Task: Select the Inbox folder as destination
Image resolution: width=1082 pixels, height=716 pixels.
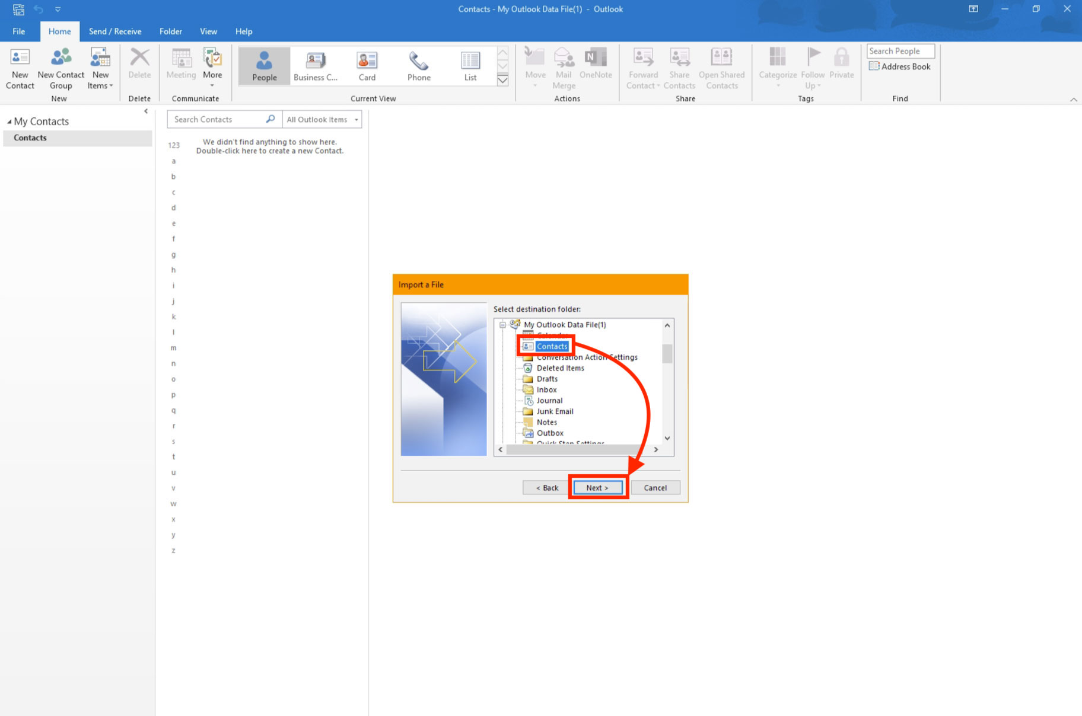Action: point(546,390)
